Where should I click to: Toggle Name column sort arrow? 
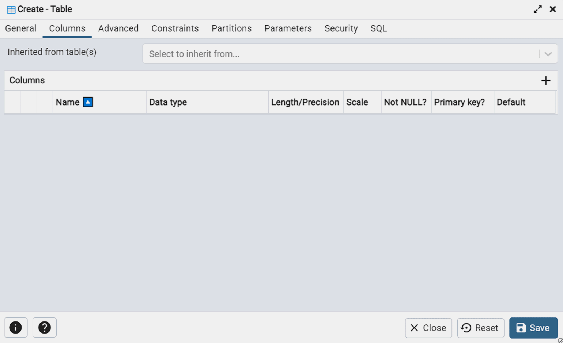88,102
